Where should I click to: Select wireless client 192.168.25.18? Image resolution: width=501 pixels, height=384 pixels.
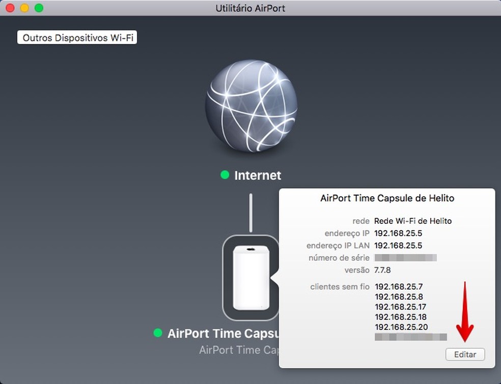(401, 317)
